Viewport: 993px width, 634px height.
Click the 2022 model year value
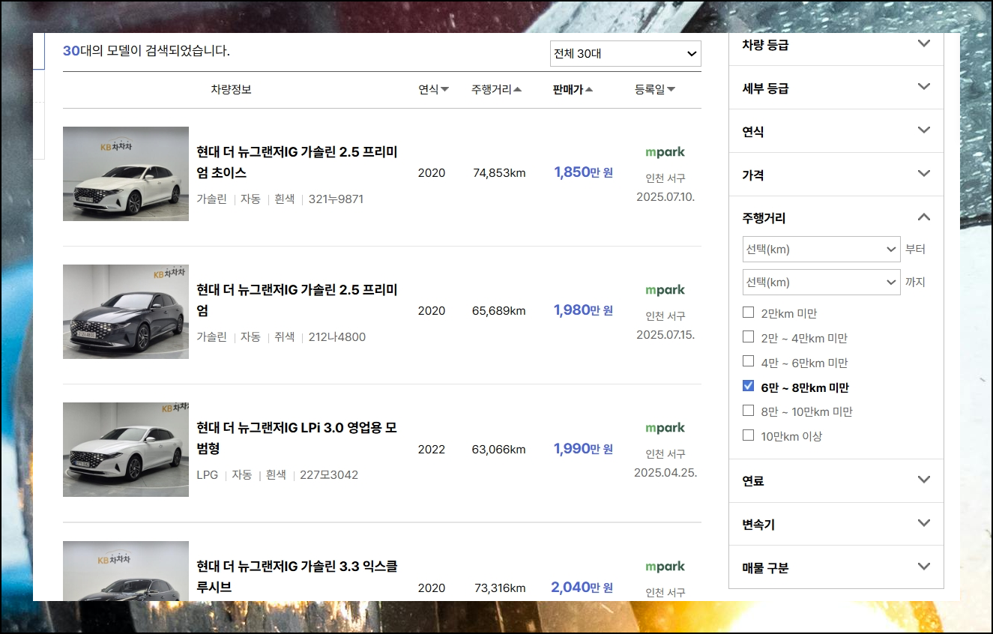click(x=432, y=450)
